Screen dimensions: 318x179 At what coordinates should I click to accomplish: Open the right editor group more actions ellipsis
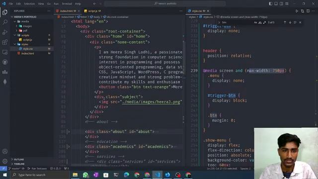(314, 11)
